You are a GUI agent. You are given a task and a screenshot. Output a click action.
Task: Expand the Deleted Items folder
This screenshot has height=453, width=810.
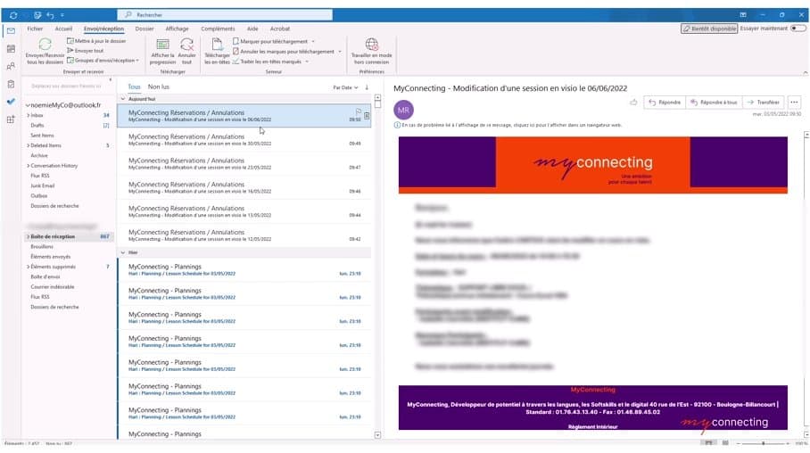pyautogui.click(x=28, y=145)
